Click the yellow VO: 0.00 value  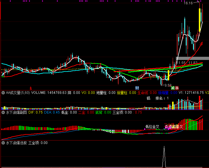(x=88, y=93)
